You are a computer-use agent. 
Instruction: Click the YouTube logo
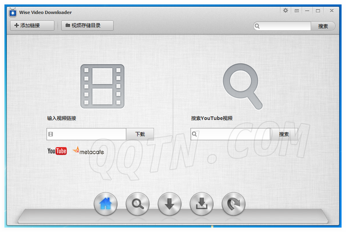(57, 151)
